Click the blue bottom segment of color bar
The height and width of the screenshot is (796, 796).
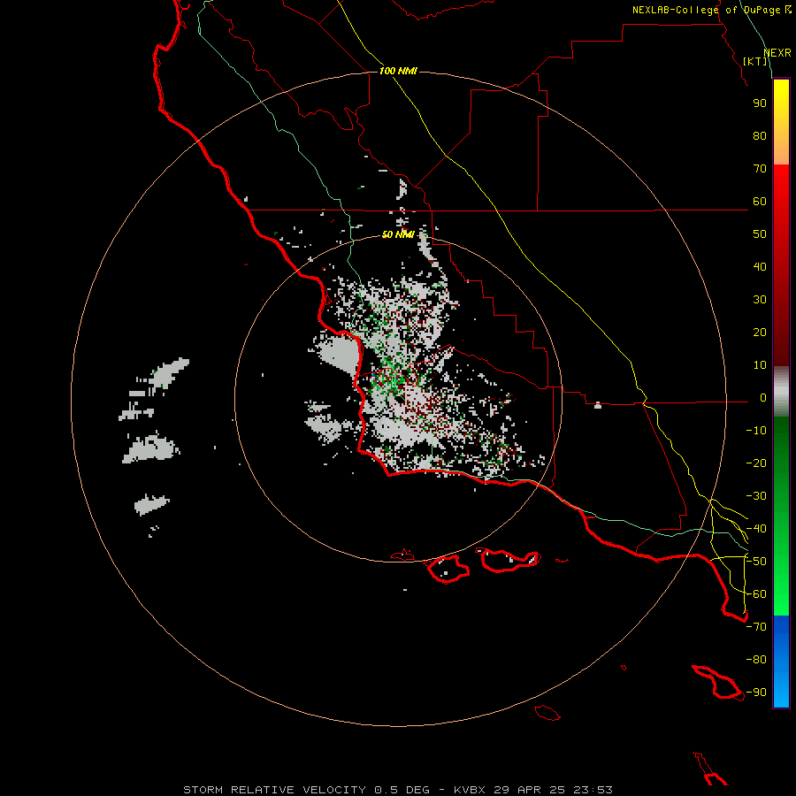coord(781,662)
